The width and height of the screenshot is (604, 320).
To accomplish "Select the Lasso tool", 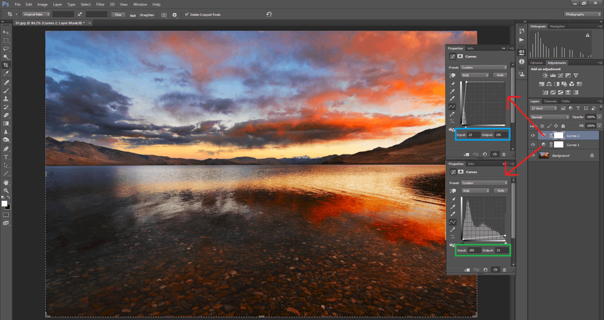I will [x=6, y=49].
